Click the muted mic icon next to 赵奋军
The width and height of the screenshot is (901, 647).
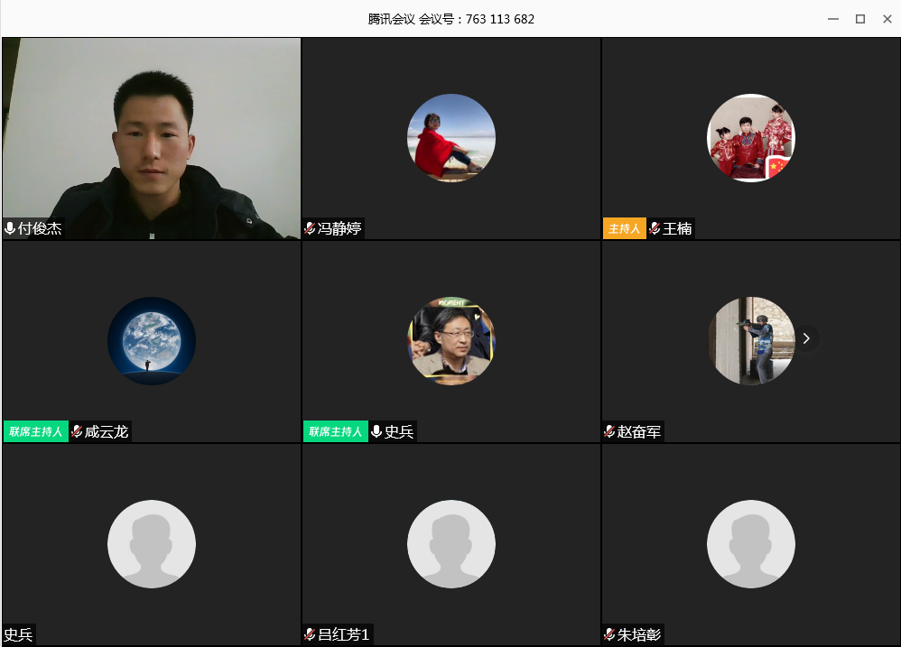coord(609,432)
